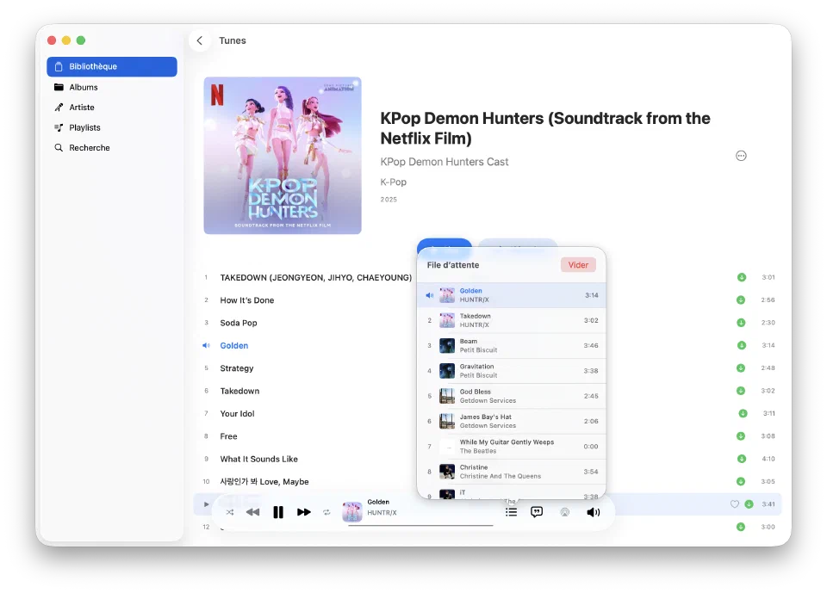Play track How It's Done

tap(247, 300)
